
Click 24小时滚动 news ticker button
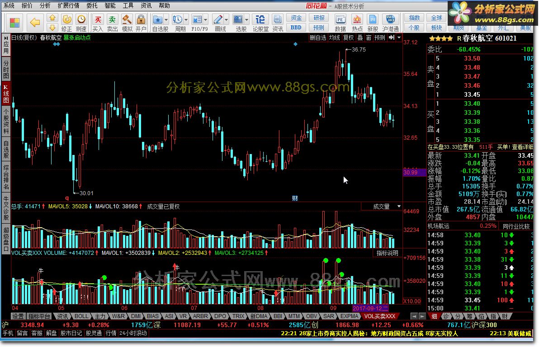tap(133, 333)
